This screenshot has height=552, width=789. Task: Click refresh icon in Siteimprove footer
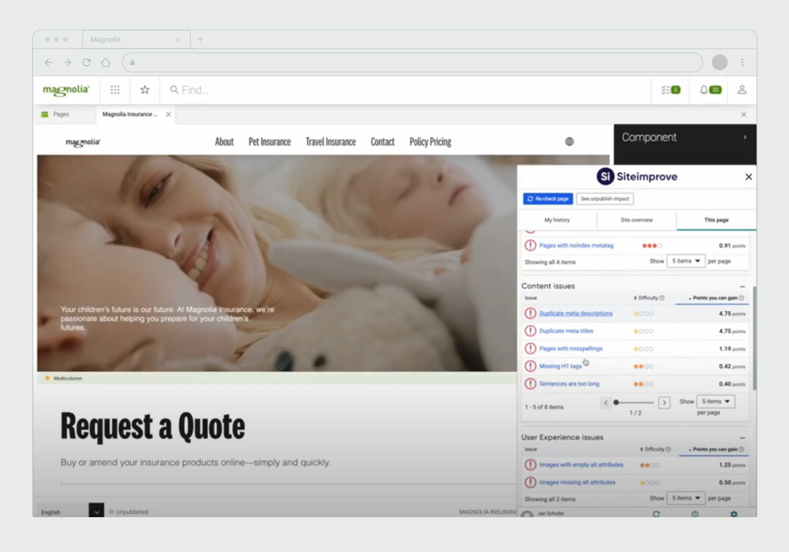click(x=656, y=514)
